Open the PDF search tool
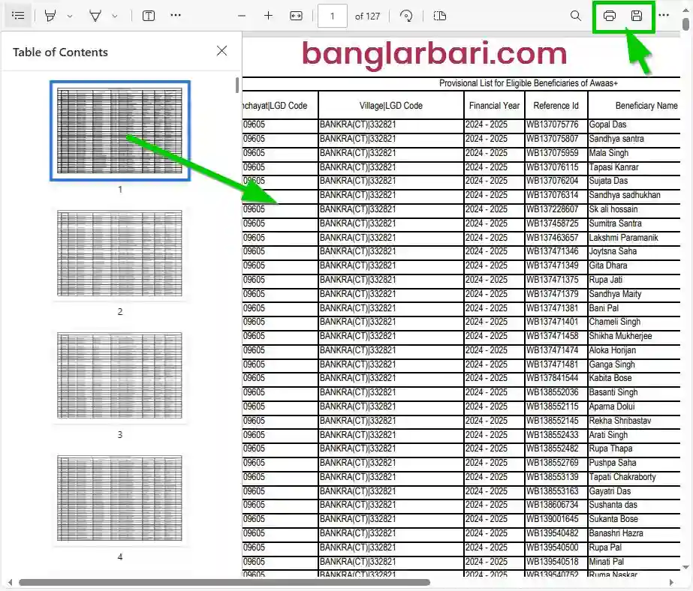 (x=575, y=15)
